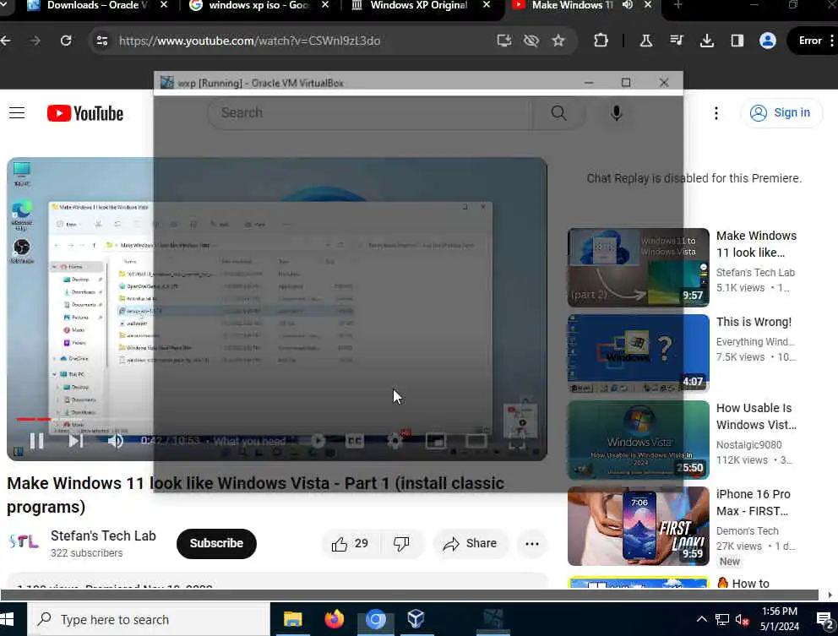The image size is (838, 636).
Task: Open more actions ellipsis below video
Action: (x=531, y=544)
